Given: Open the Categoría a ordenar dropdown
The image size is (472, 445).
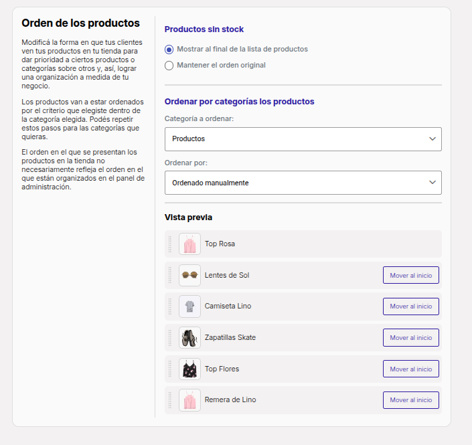Looking at the screenshot, I should [303, 139].
